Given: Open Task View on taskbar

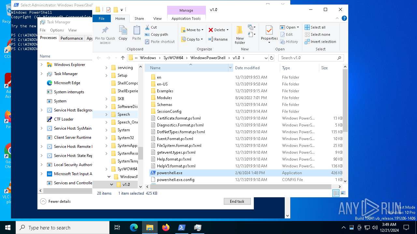Looking at the screenshot, I should pyautogui.click(x=117, y=227).
